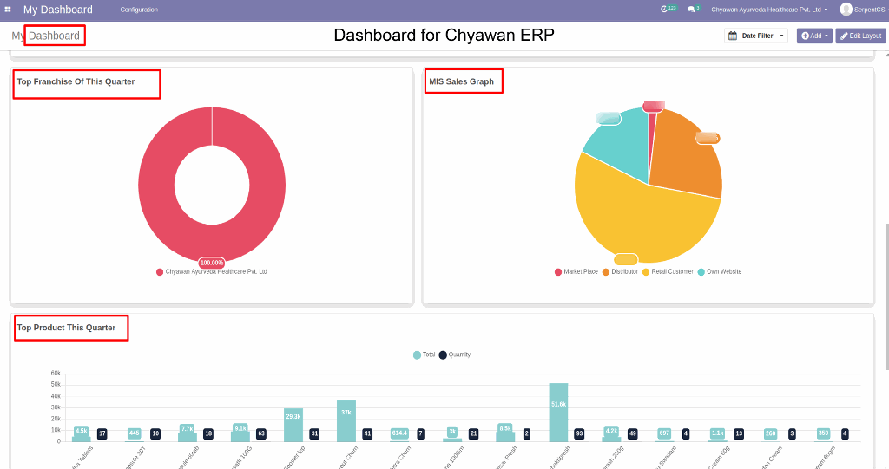
Task: Click the 614.4 bar value label
Action: (399, 433)
